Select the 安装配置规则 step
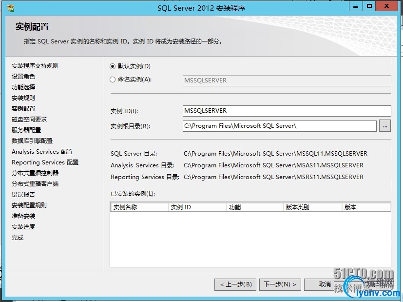 (x=29, y=205)
